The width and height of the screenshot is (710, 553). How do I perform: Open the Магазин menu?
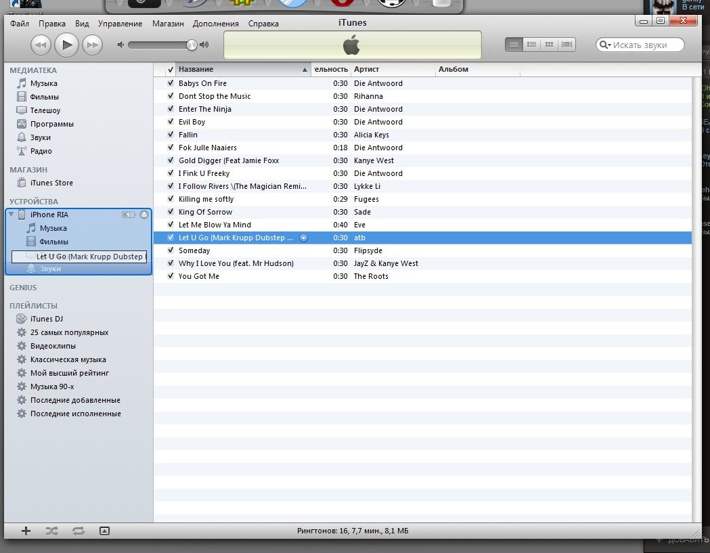168,24
